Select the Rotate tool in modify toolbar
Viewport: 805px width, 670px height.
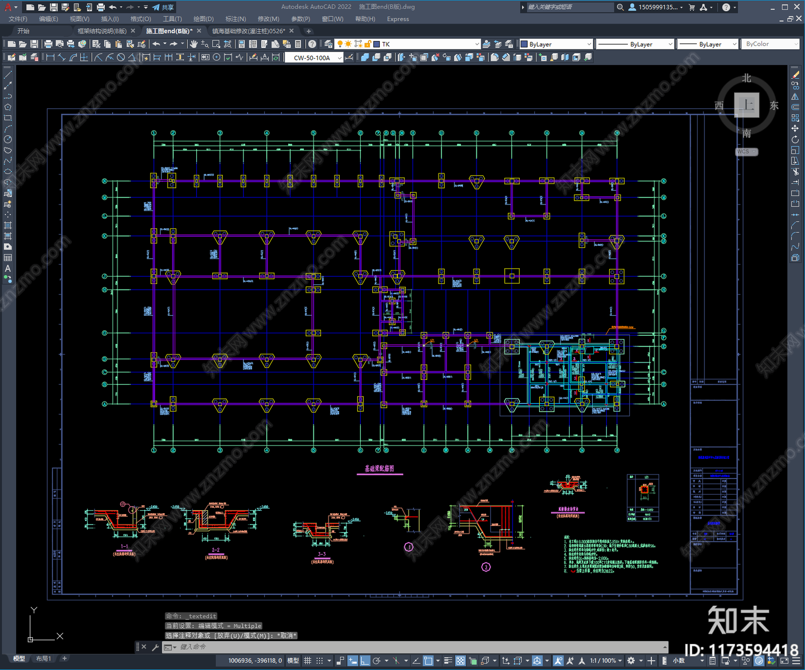[795, 139]
